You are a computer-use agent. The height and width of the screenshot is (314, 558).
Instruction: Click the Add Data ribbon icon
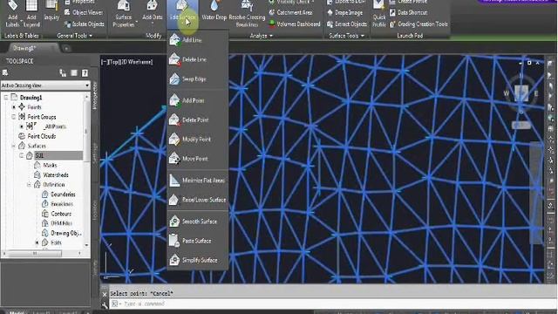[x=152, y=11]
